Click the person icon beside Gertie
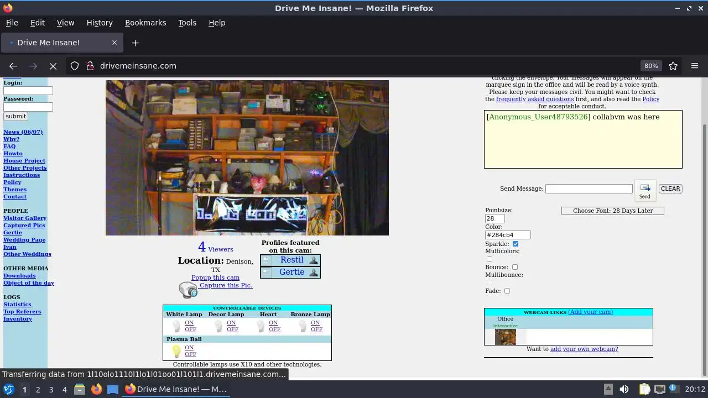This screenshot has height=398, width=708. pyautogui.click(x=314, y=272)
